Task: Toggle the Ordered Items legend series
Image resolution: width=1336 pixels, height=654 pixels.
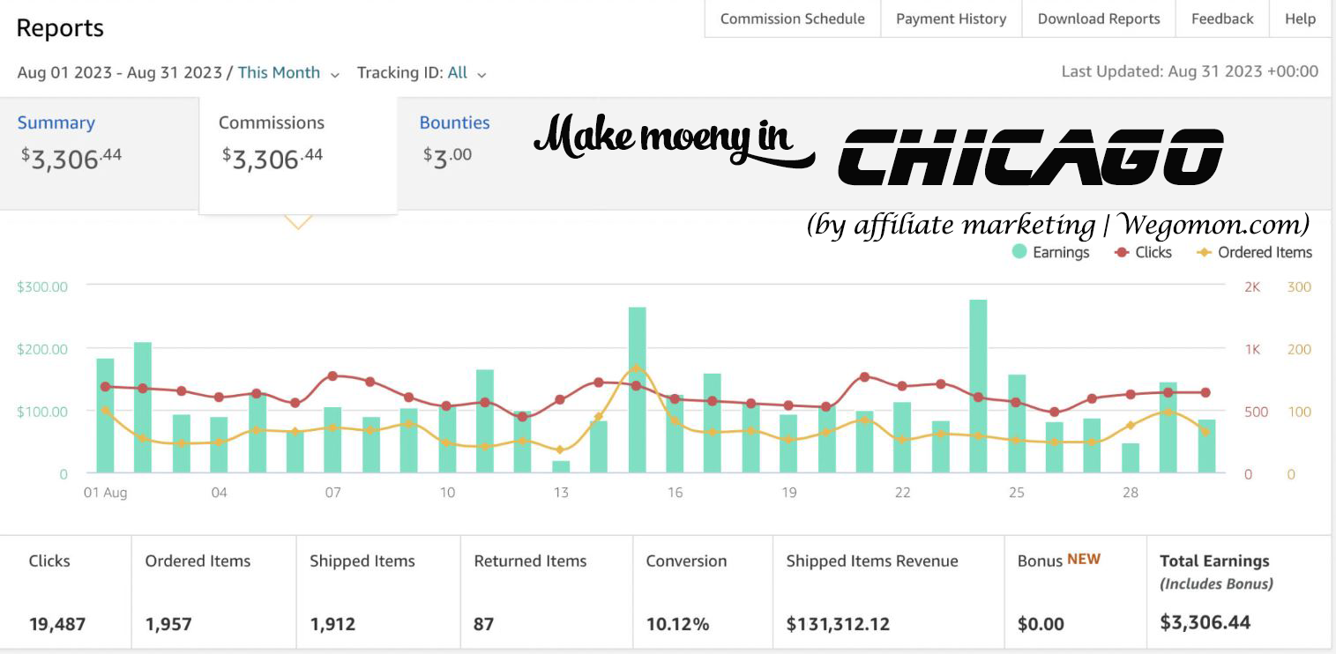Action: tap(1254, 252)
